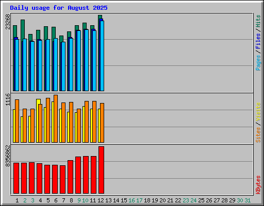
Task: Click day 8 on the x-axis
Action: tap(71, 200)
